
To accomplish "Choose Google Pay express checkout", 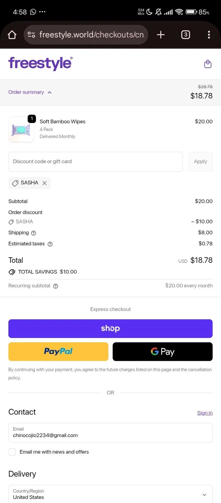I will 162,351.
